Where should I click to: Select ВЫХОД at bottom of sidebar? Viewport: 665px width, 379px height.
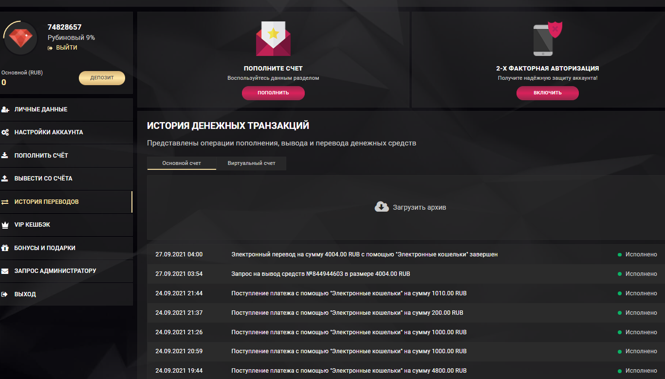click(25, 294)
